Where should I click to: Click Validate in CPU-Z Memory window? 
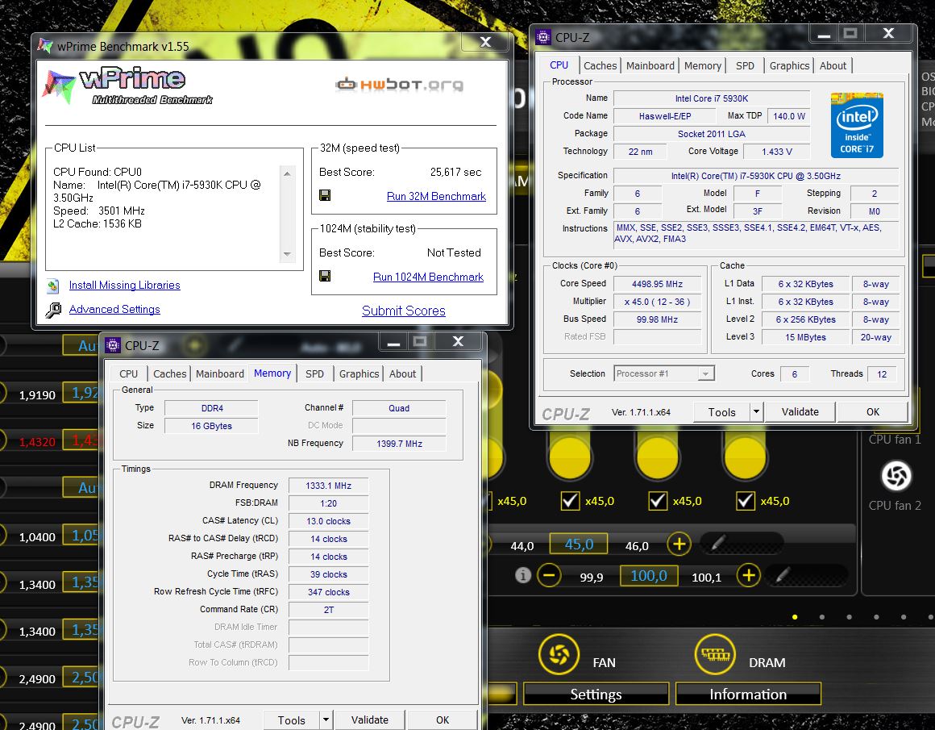(x=370, y=720)
